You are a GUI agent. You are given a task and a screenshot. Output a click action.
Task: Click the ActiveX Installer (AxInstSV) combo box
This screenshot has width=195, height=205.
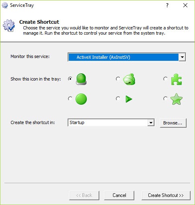pos(127,57)
